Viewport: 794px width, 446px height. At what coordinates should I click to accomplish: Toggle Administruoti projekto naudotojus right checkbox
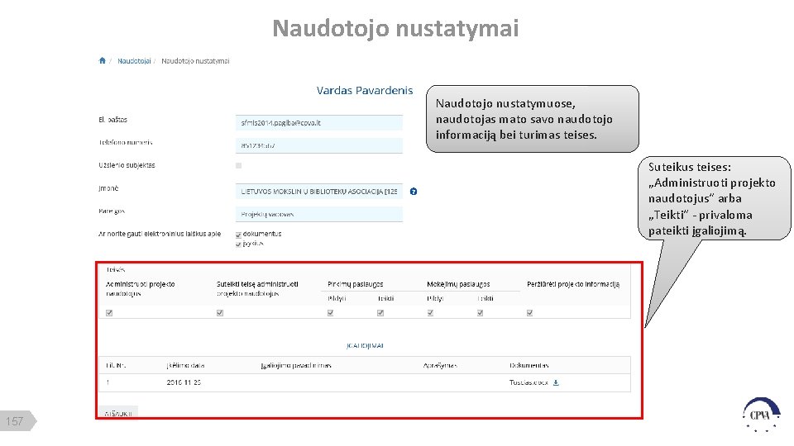pyautogui.click(x=109, y=313)
